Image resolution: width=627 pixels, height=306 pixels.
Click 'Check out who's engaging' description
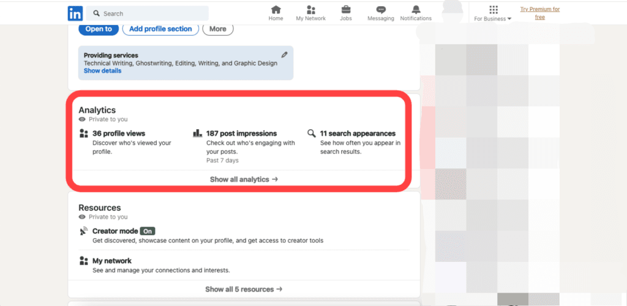pyautogui.click(x=250, y=147)
